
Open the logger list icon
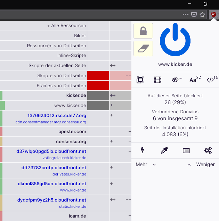[186, 150]
